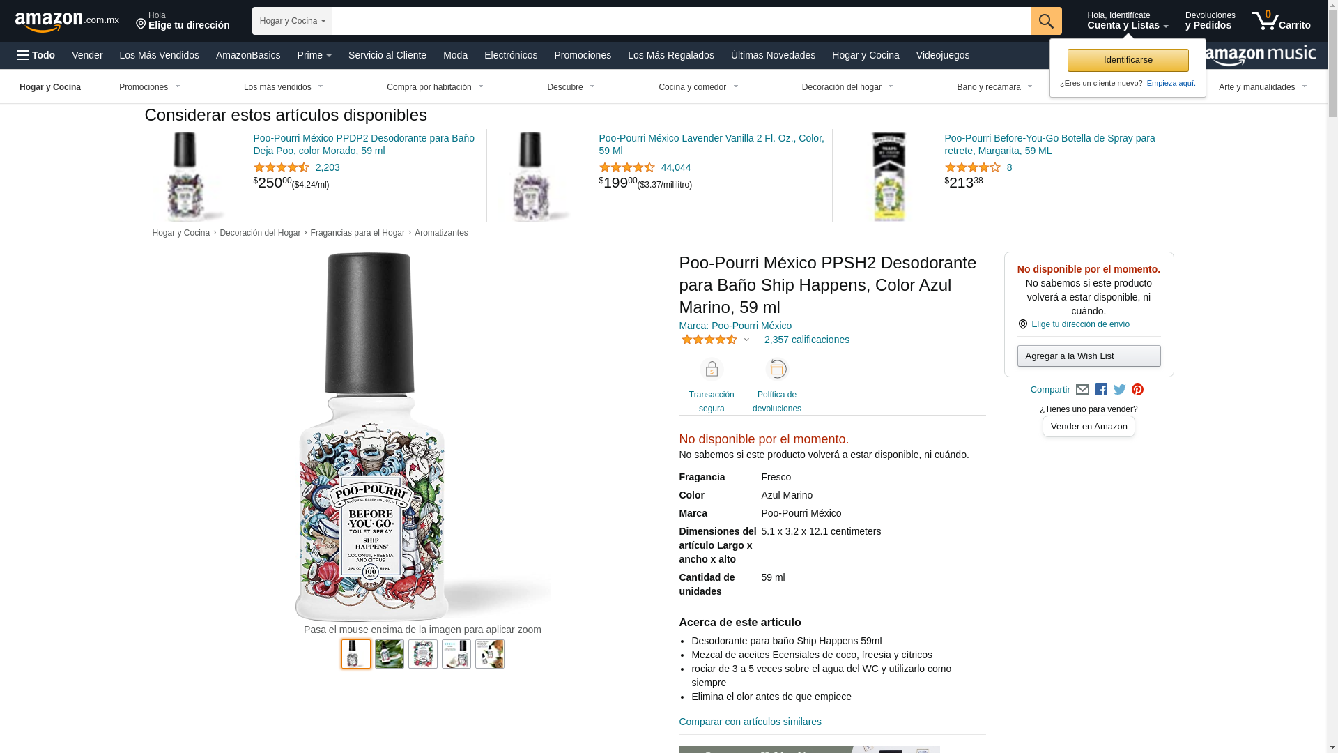1338x753 pixels.
Task: Click the search magnifier button
Action: coord(1045,21)
